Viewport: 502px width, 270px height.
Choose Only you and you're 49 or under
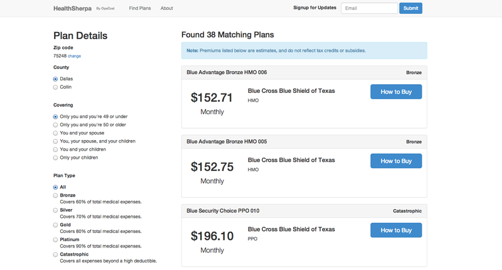pos(55,117)
